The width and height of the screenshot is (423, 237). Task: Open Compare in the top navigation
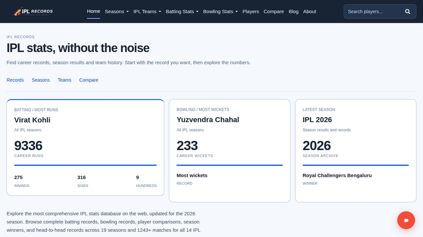(274, 11)
